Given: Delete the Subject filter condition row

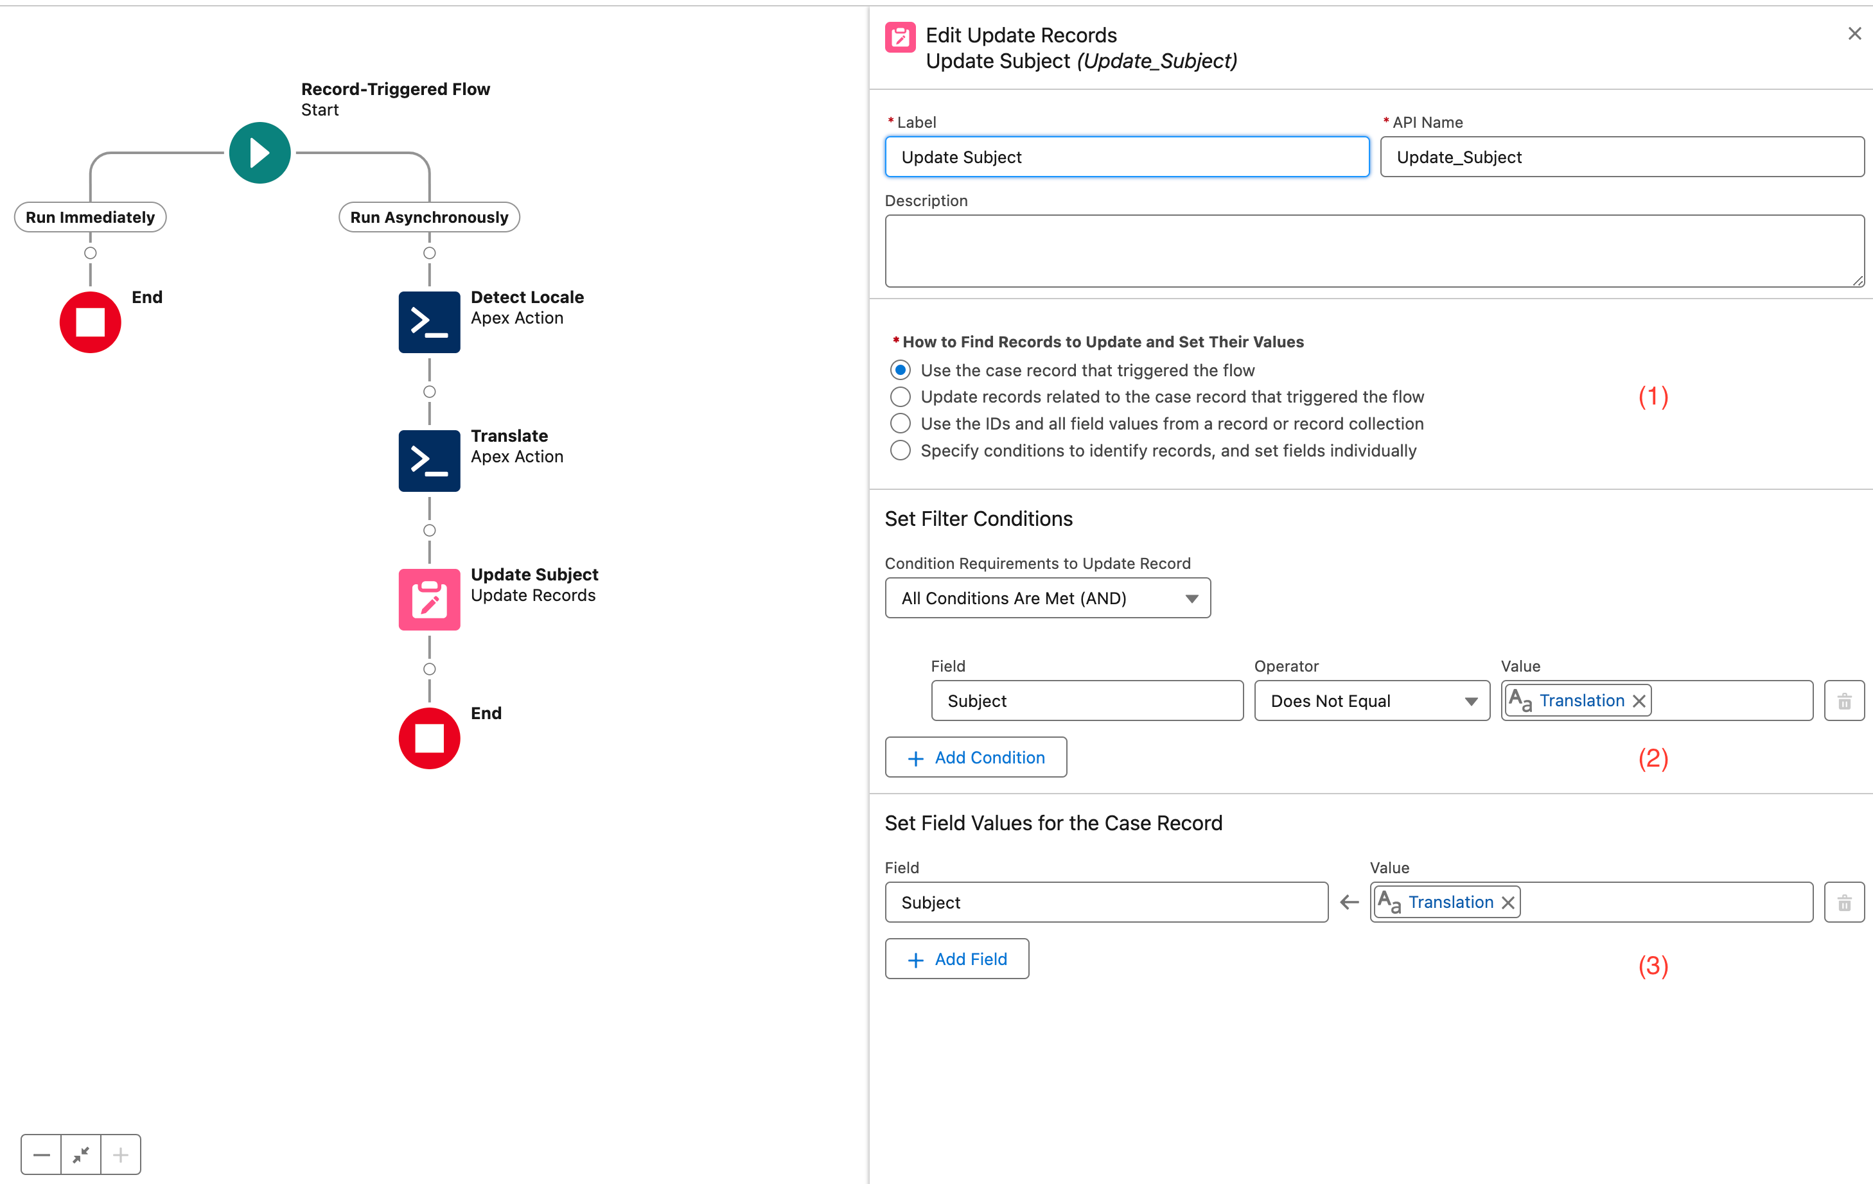Looking at the screenshot, I should (x=1843, y=701).
